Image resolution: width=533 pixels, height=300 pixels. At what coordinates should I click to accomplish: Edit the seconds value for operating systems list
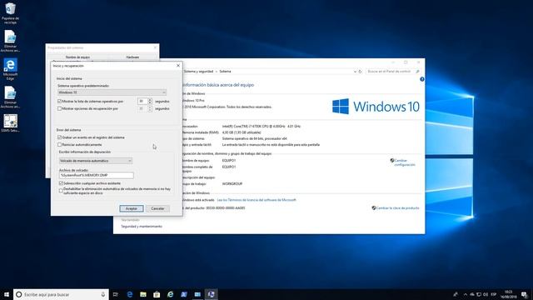tap(142, 102)
